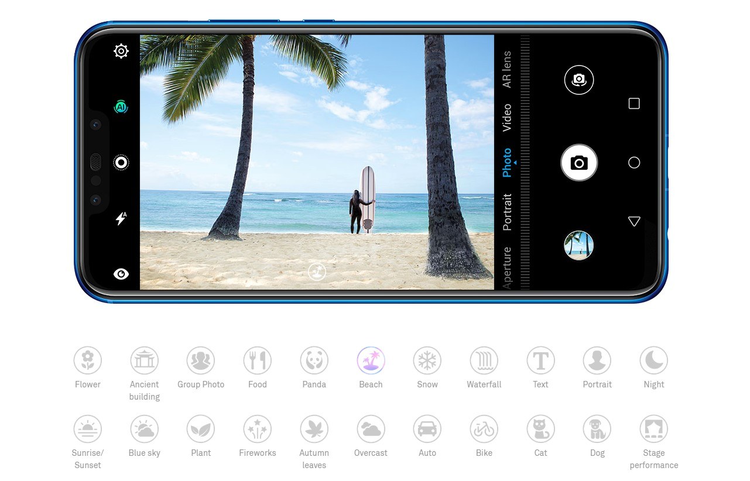Select the Blue sky scene icon
The height and width of the screenshot is (481, 750).
click(145, 429)
